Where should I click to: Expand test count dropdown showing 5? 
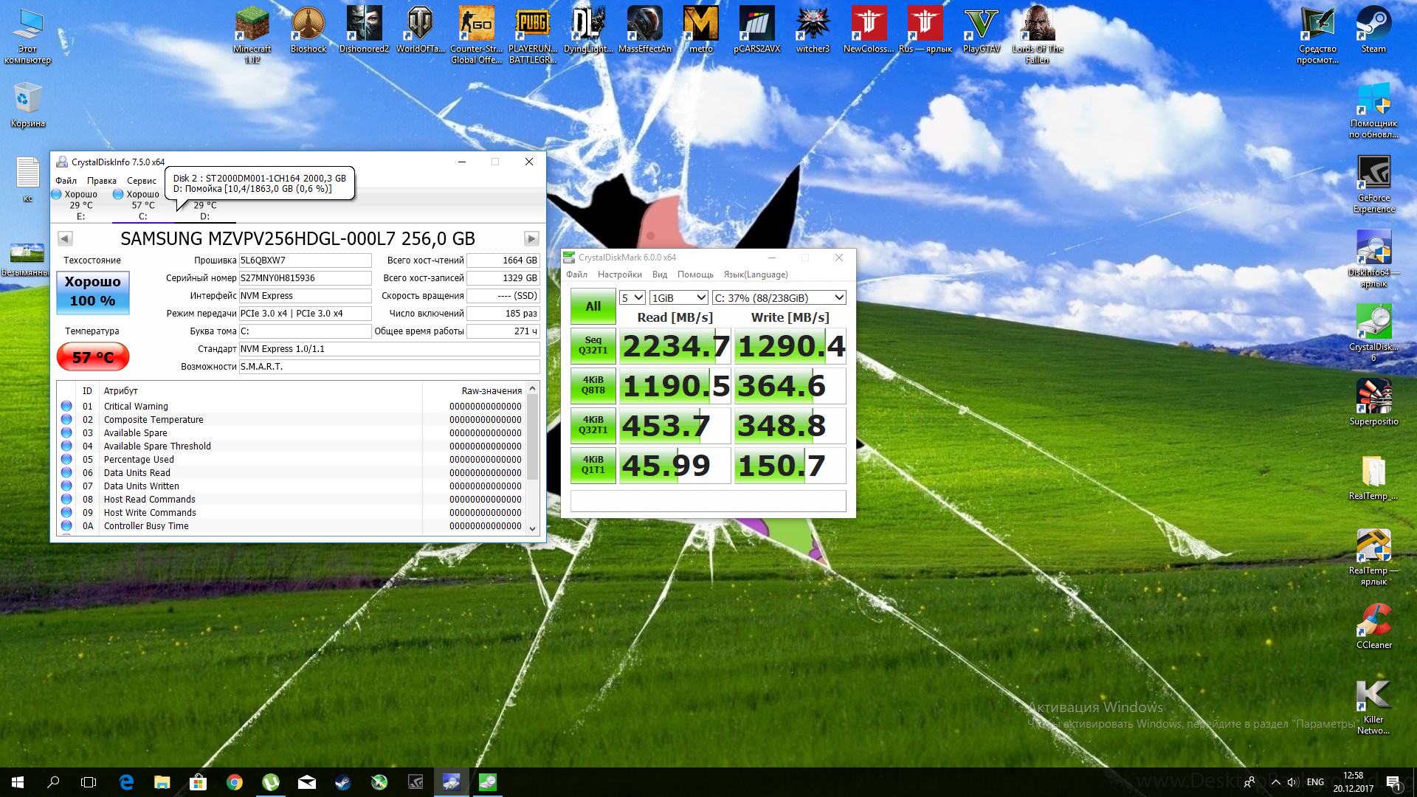[633, 297]
